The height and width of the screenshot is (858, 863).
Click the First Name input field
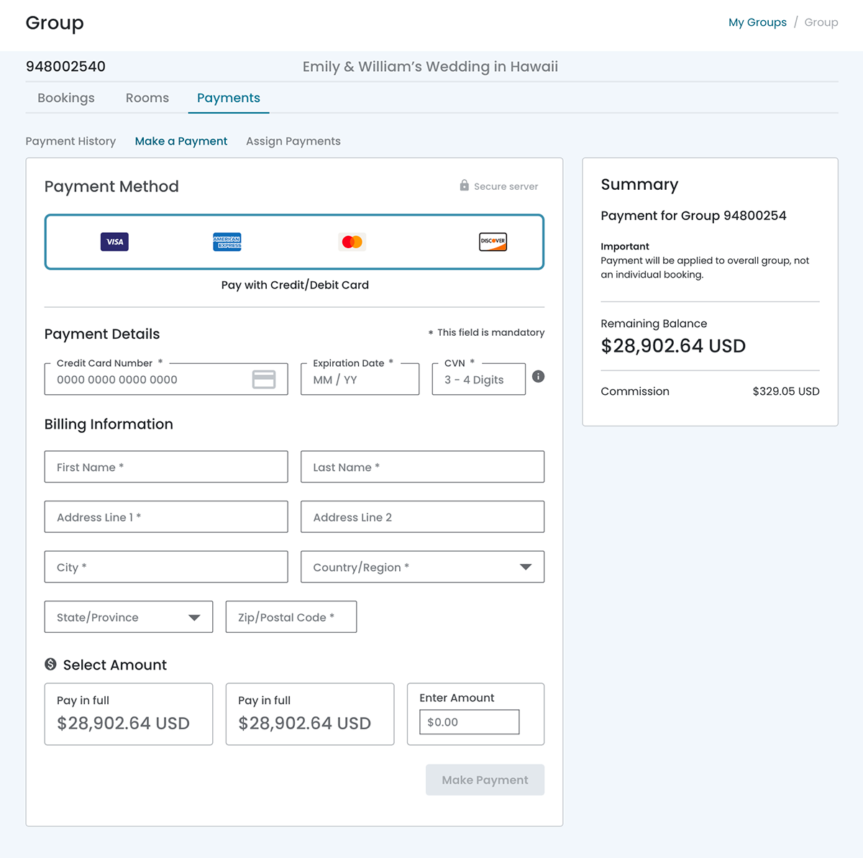click(x=166, y=467)
